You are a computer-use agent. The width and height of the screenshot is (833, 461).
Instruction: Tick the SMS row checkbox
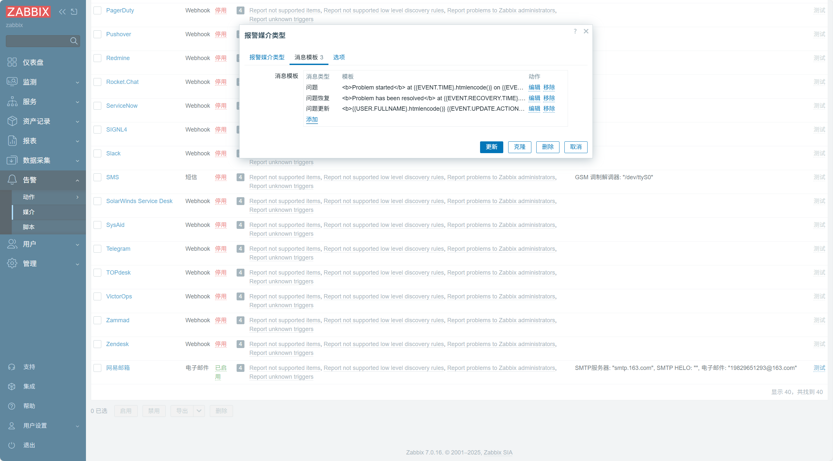(97, 177)
